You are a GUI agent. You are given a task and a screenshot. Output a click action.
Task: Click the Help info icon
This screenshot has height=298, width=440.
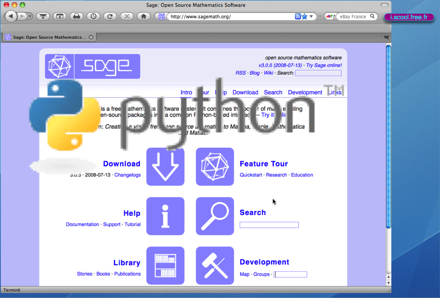coord(165,216)
